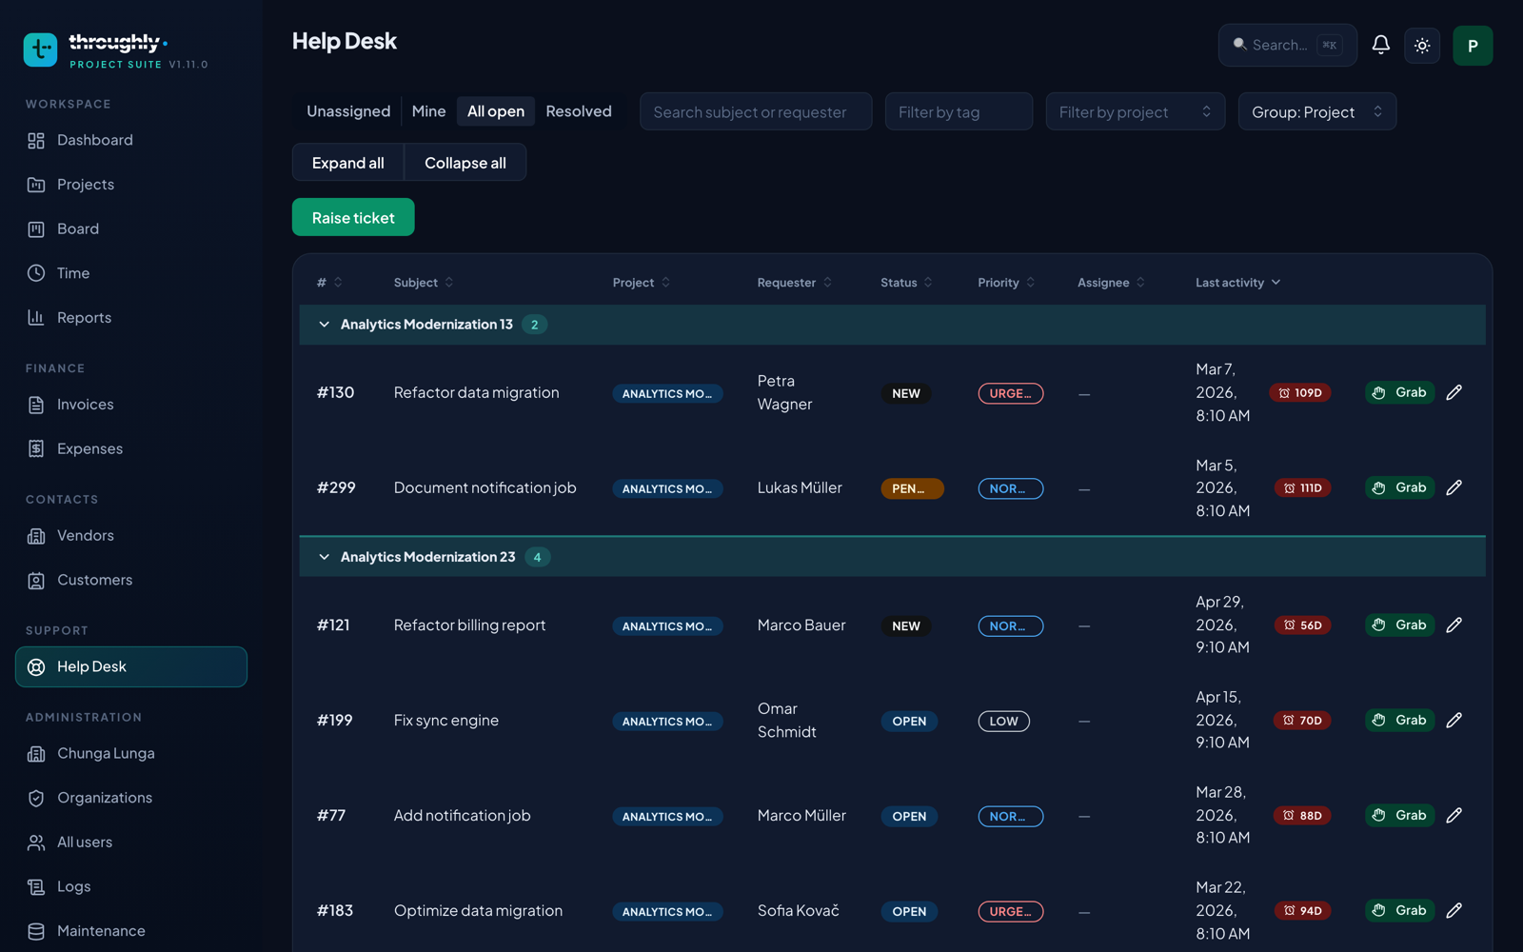Viewport: 1523px width, 952px height.
Task: Open Reports page
Action: pos(131,317)
